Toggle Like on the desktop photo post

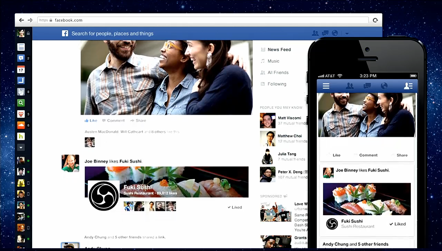pyautogui.click(x=91, y=121)
